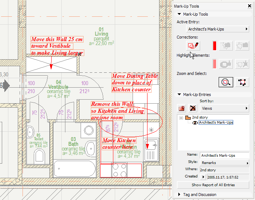The height and width of the screenshot is (200, 255).
Task: Collapse the Mark-Up Entries section triangle
Action: (179, 95)
